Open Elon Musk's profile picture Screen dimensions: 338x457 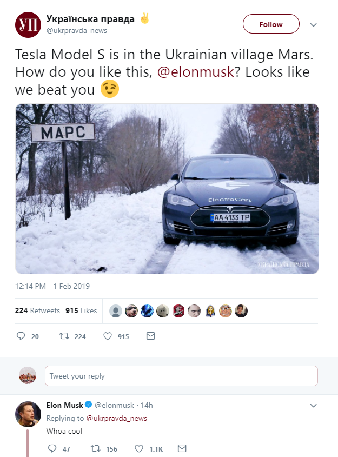(x=28, y=414)
